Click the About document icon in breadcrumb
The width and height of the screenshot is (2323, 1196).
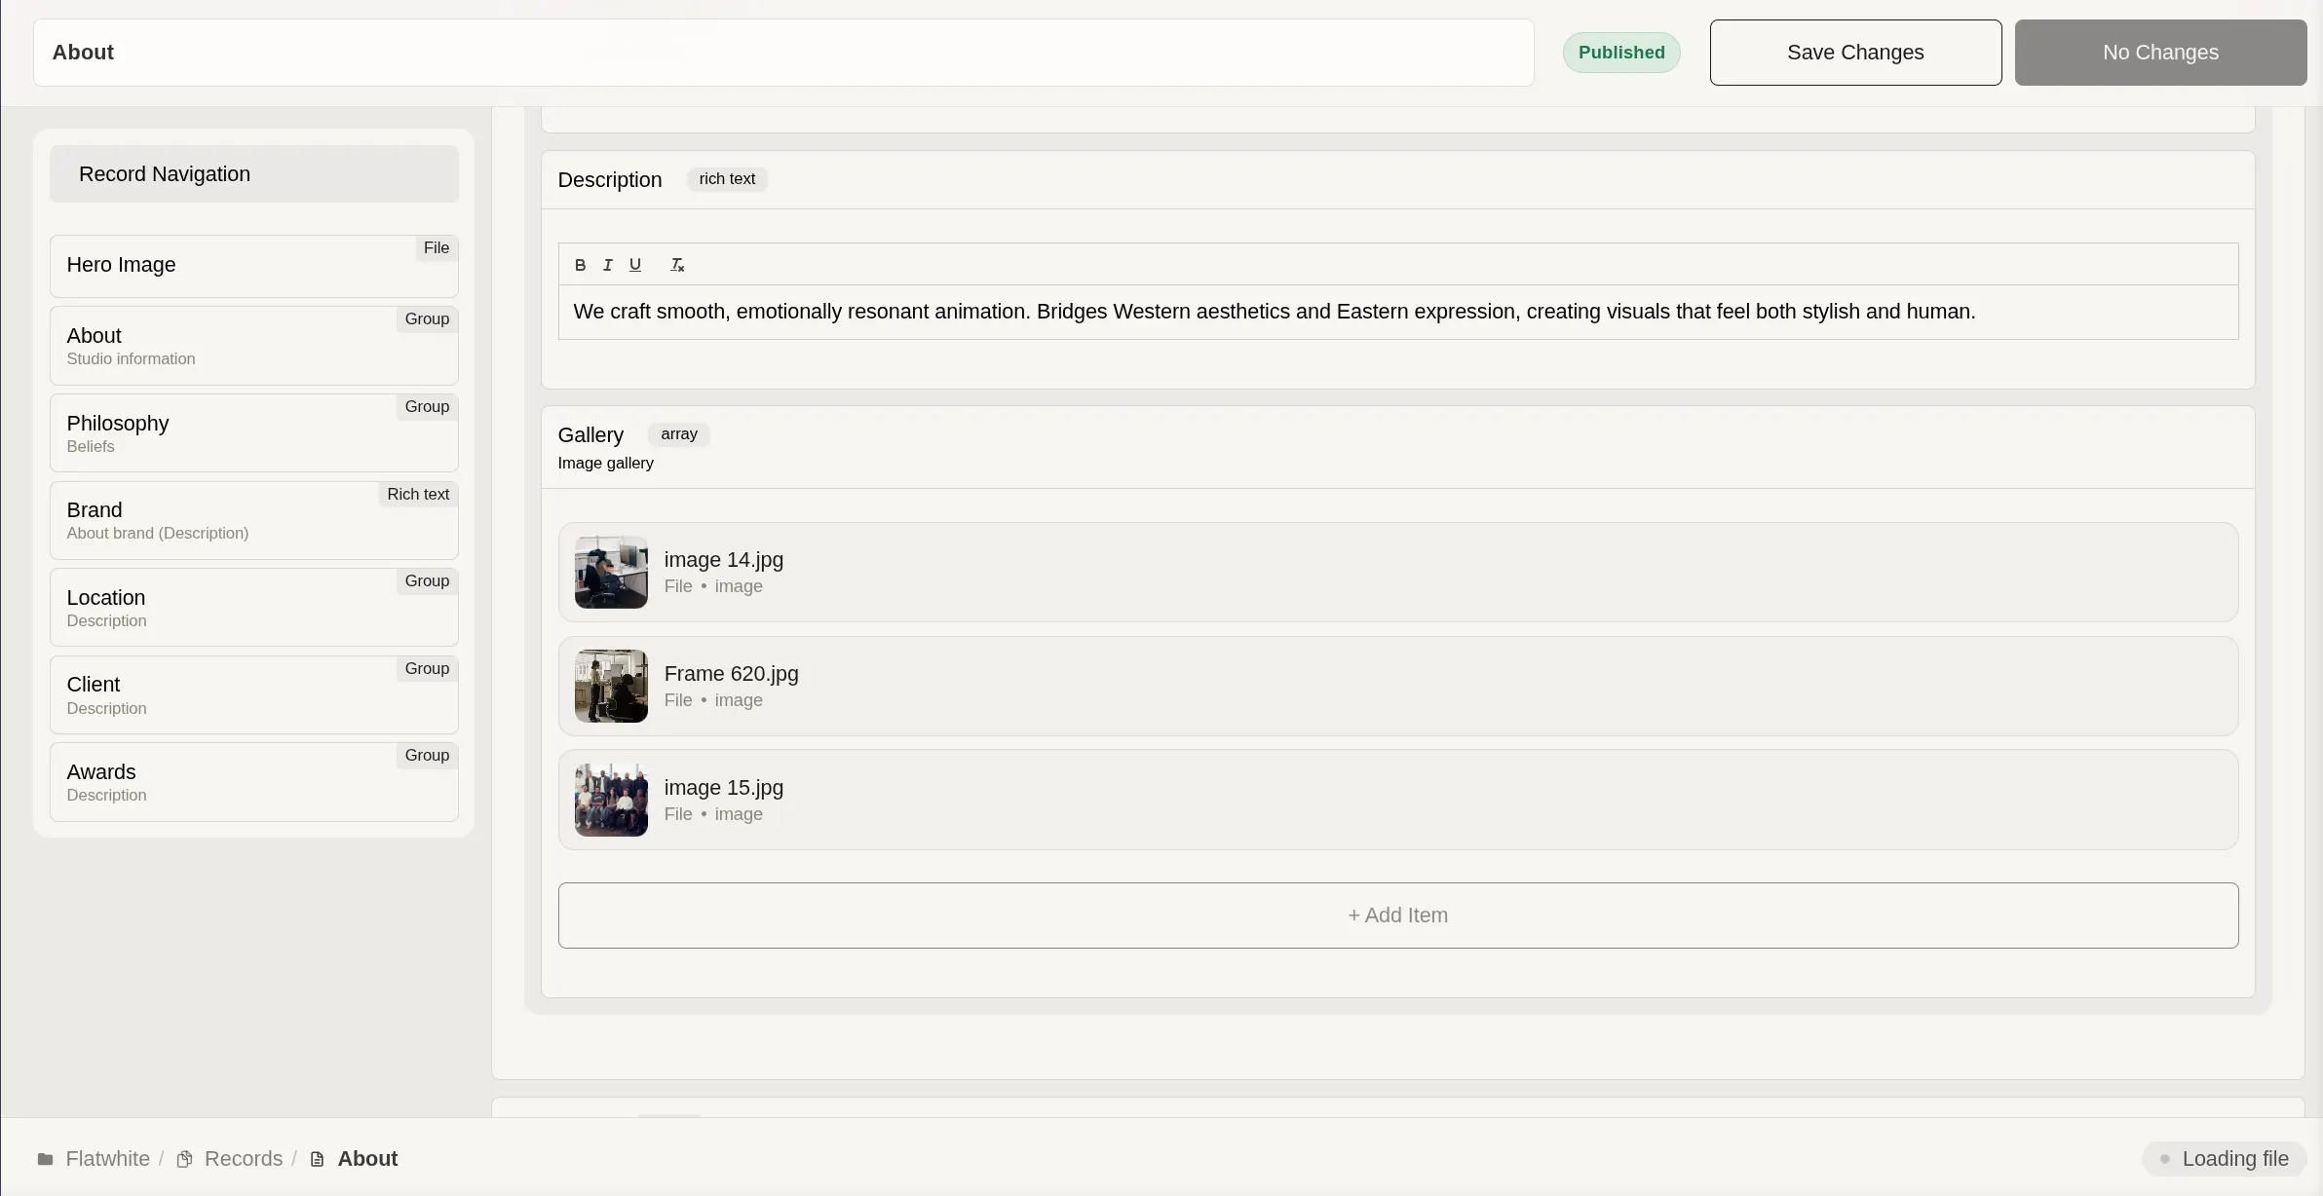317,1159
